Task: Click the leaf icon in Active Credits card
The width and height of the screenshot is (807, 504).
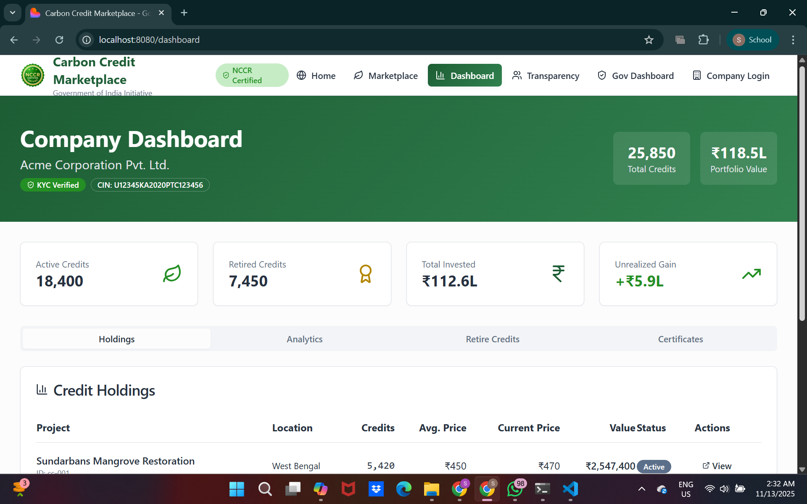Action: tap(172, 273)
